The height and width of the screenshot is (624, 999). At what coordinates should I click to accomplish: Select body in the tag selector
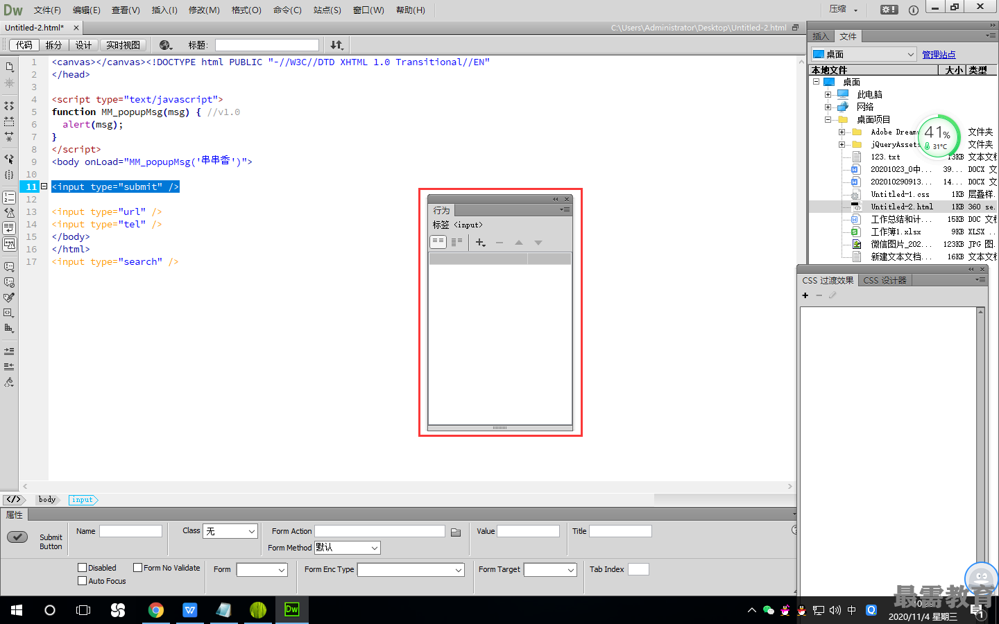[x=47, y=499]
